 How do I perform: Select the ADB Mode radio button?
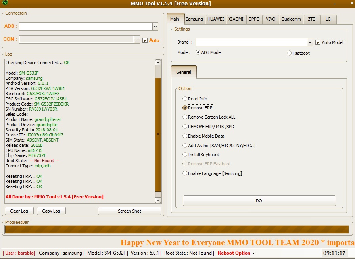[x=198, y=52]
